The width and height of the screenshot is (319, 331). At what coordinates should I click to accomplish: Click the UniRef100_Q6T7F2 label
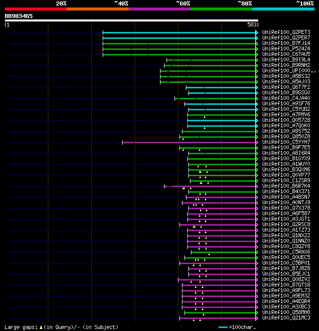[x=286, y=87]
